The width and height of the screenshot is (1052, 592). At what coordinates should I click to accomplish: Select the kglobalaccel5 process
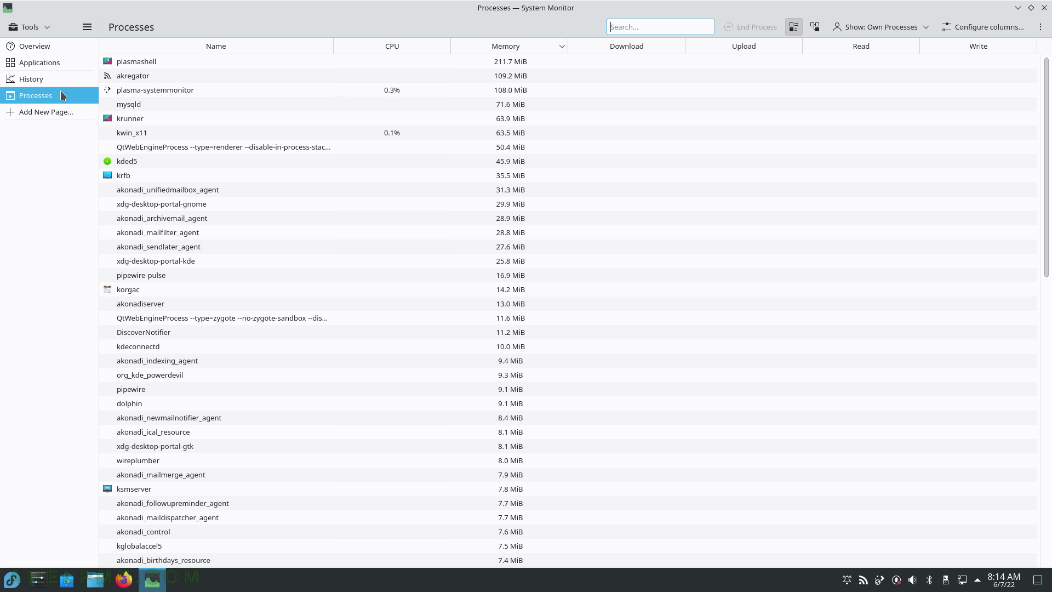[568, 546]
